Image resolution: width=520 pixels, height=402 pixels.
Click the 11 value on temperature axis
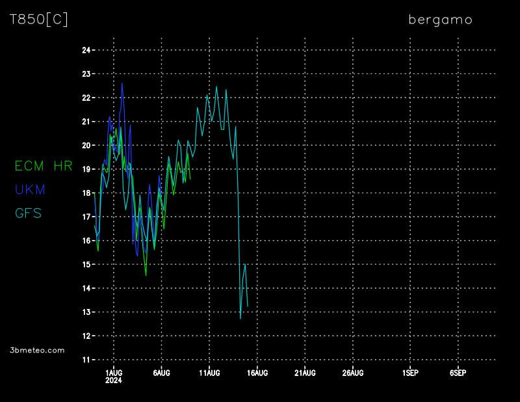pos(86,360)
